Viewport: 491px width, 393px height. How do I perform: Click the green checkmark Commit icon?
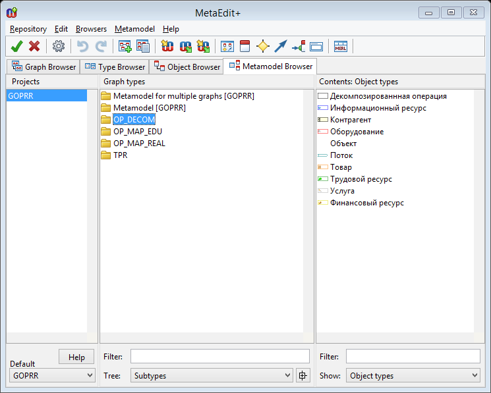pos(16,46)
